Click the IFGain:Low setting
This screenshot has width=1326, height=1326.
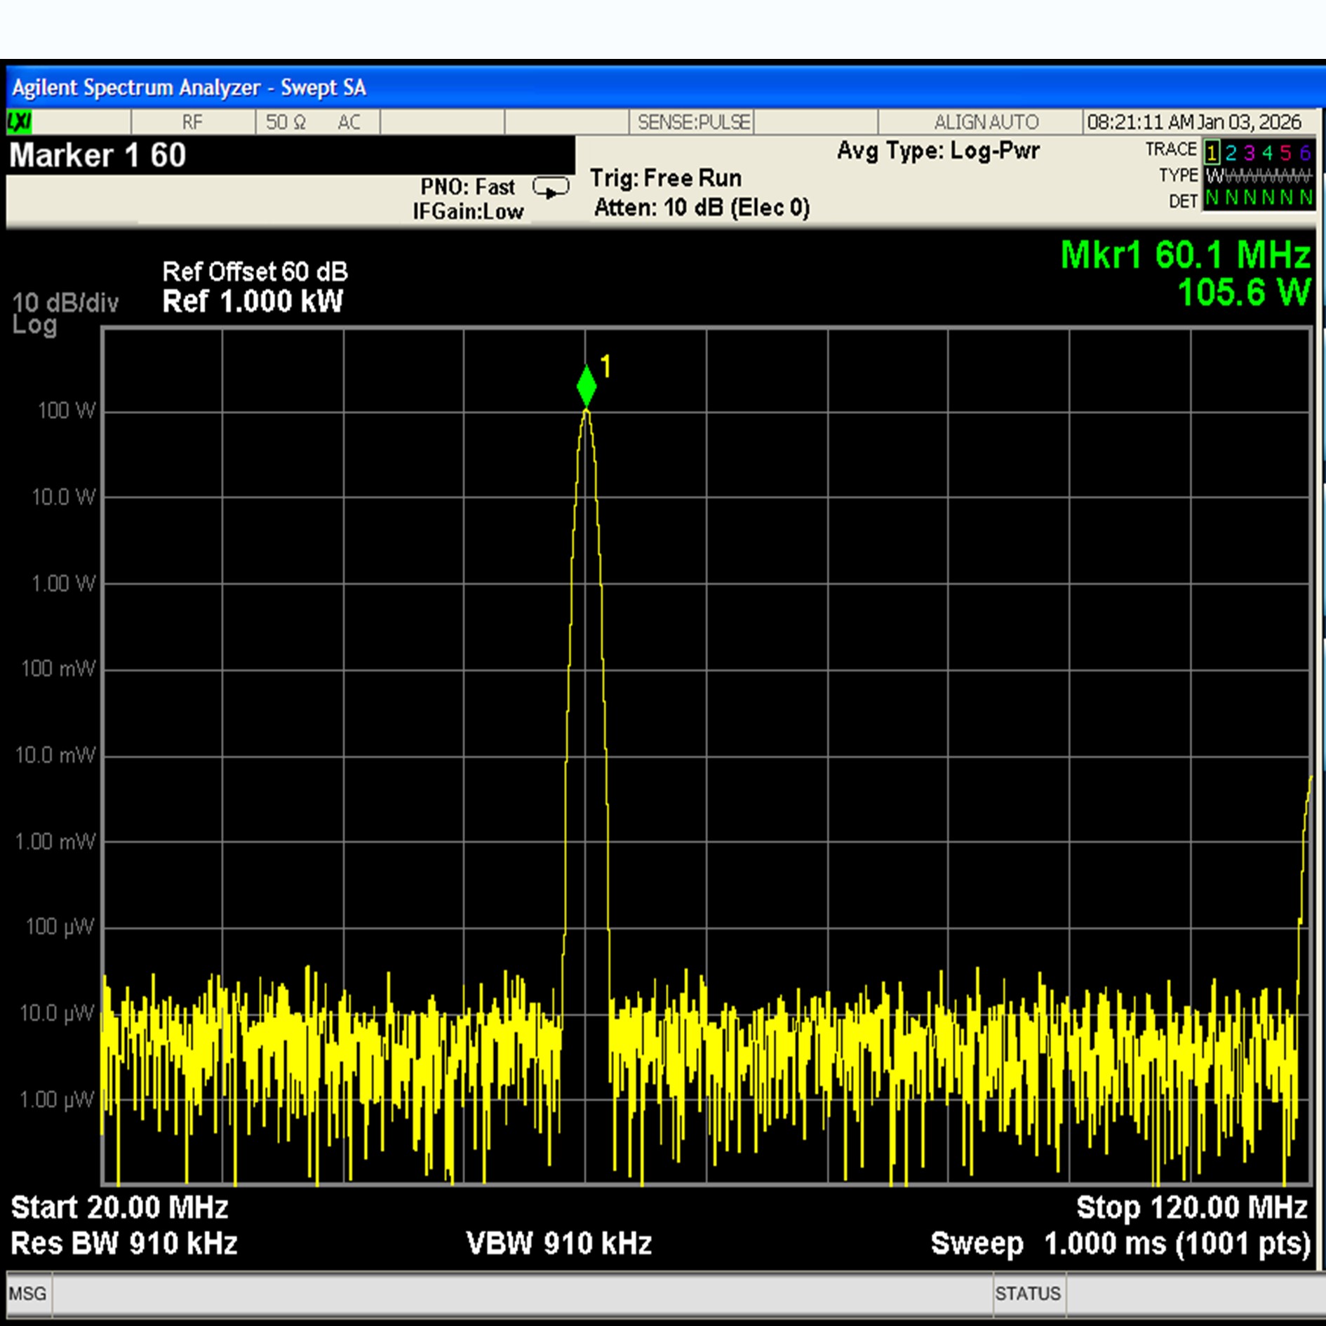pos(468,211)
